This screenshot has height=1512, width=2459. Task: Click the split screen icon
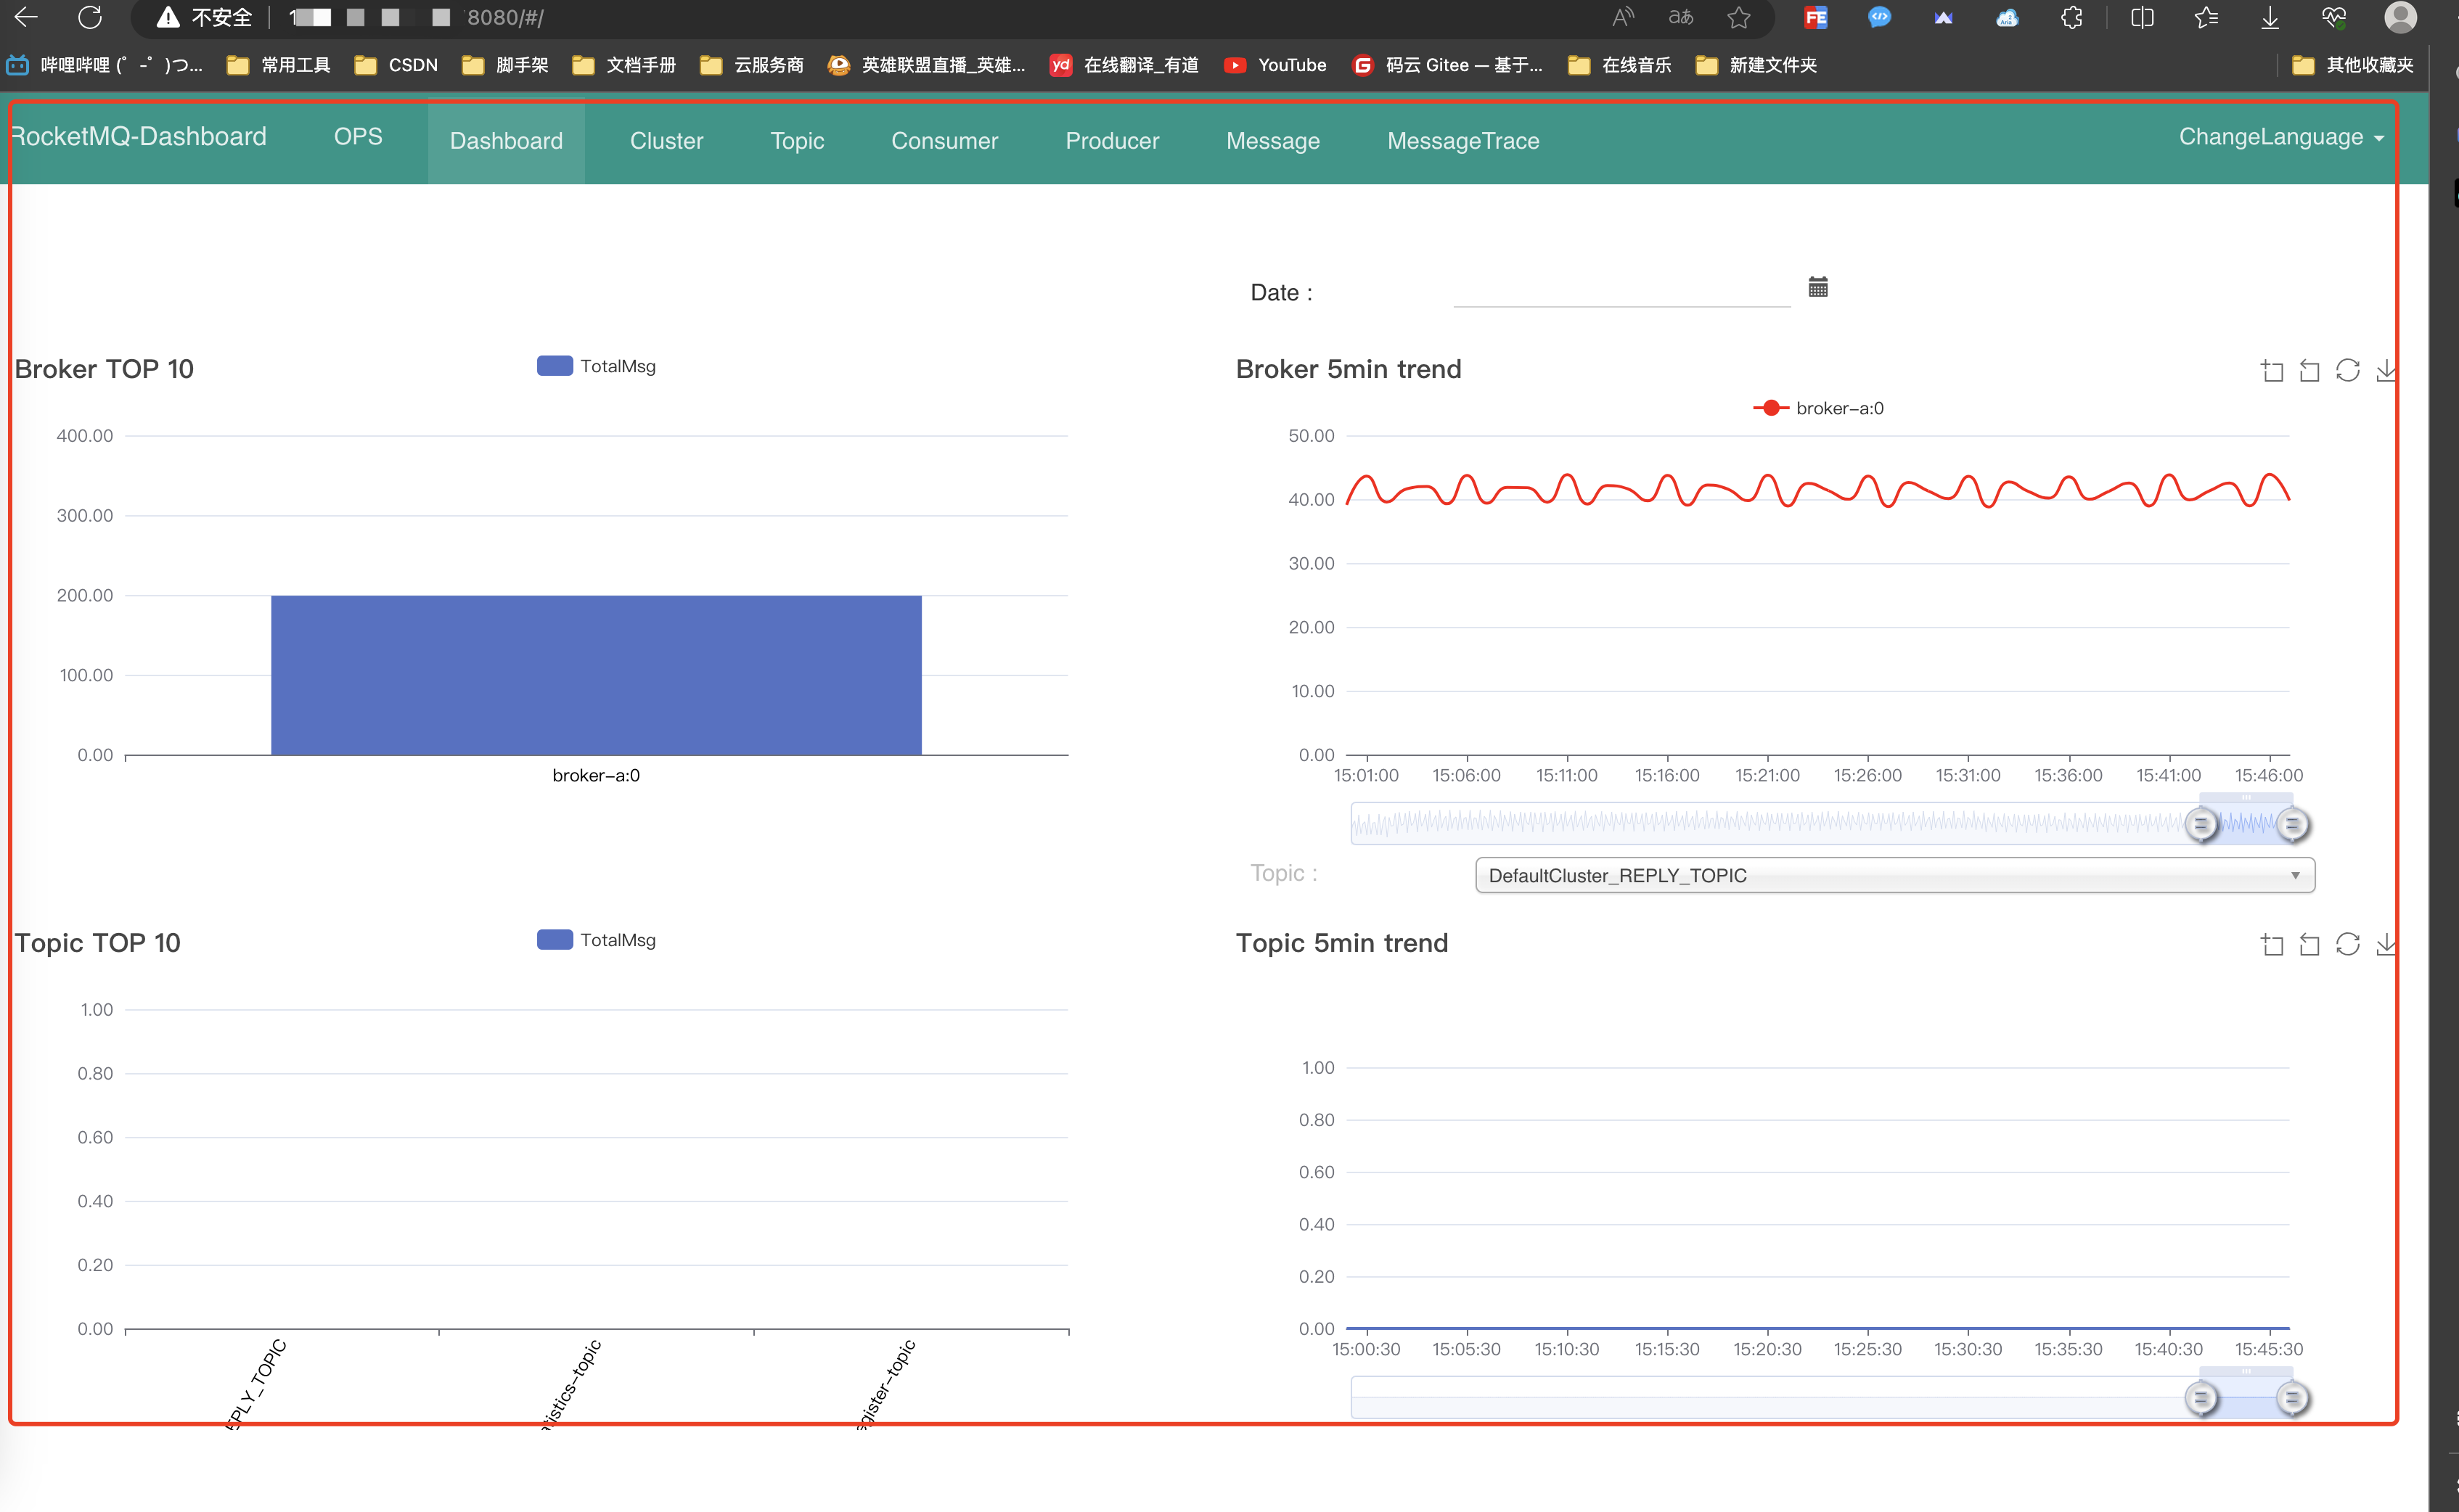pos(2142,17)
